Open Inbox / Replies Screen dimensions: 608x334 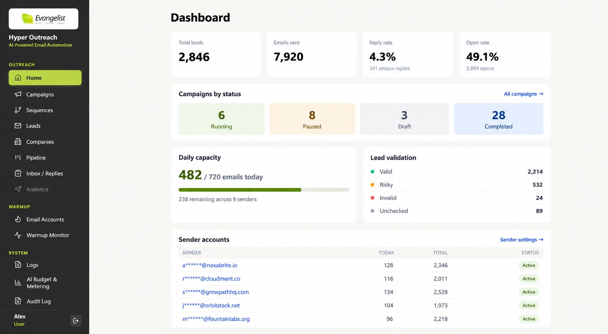click(45, 173)
